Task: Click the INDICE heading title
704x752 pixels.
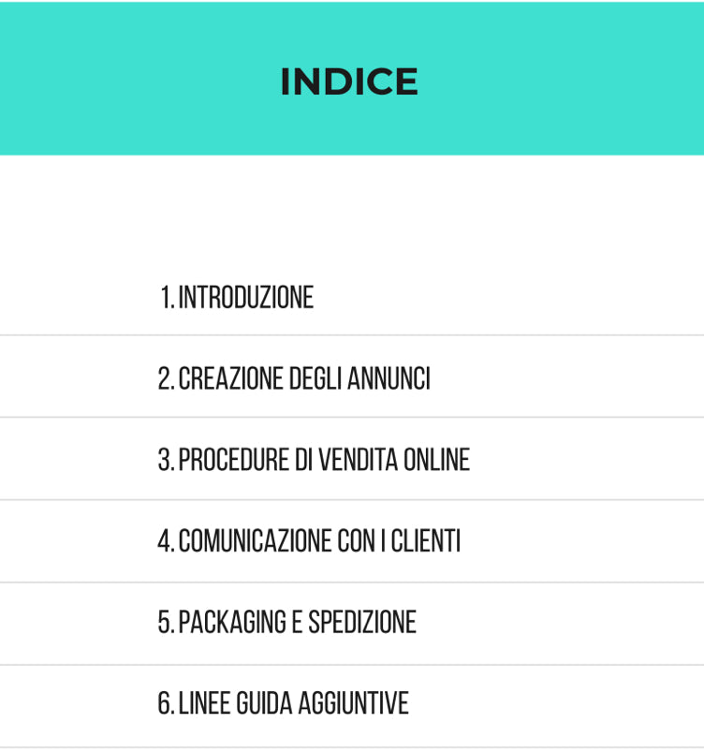Action: [x=349, y=81]
